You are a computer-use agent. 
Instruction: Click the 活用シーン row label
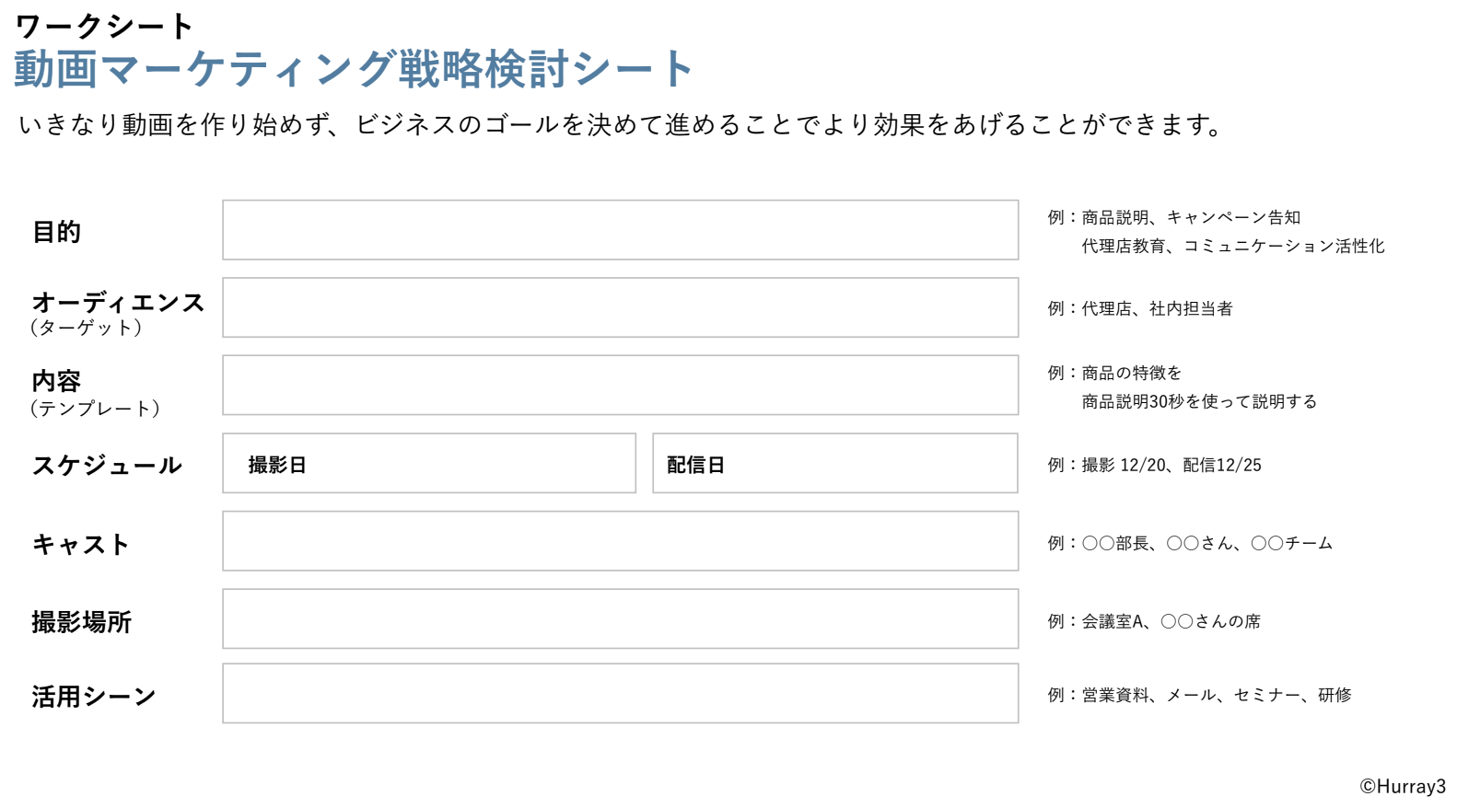[94, 697]
